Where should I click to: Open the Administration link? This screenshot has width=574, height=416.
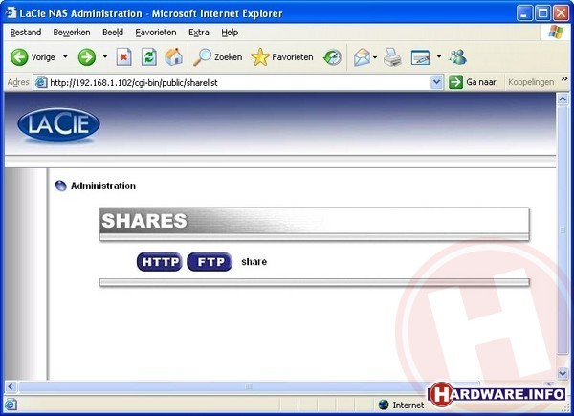103,186
